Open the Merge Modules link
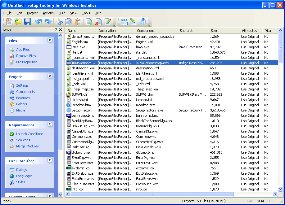The height and width of the screenshot is (205, 285). tap(27, 146)
